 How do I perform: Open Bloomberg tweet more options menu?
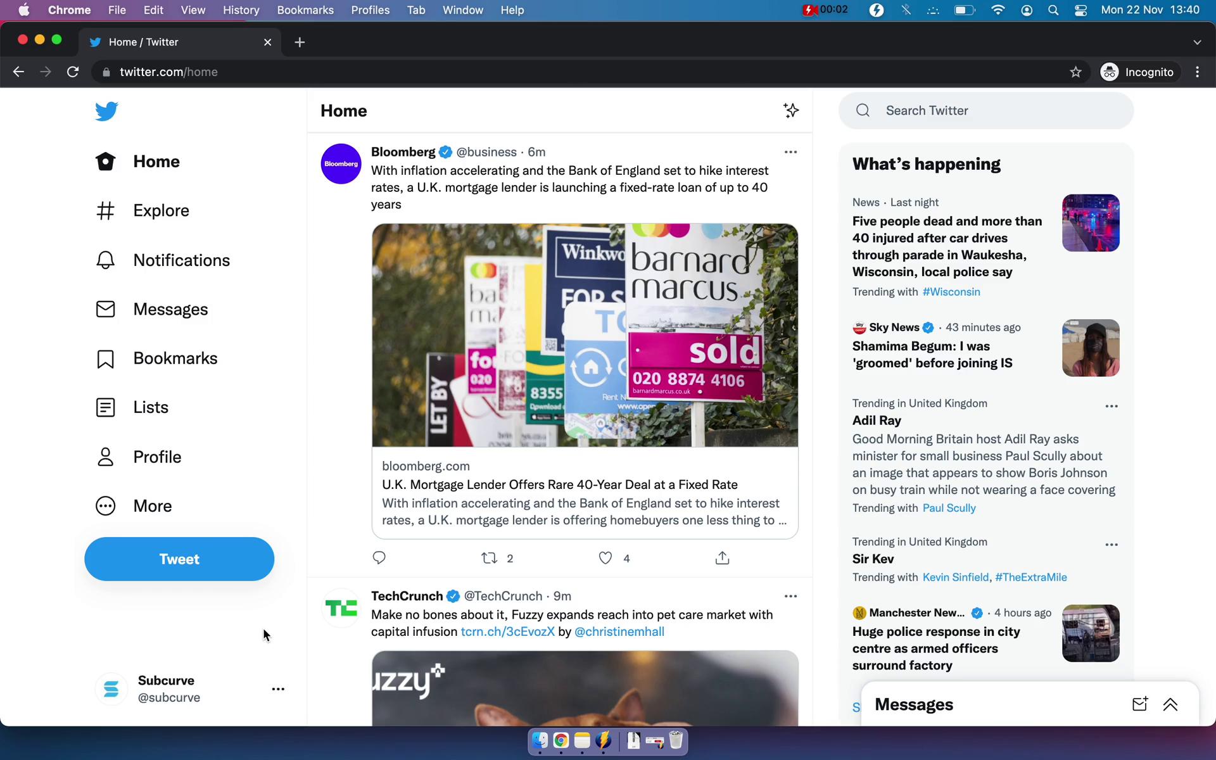click(x=790, y=152)
